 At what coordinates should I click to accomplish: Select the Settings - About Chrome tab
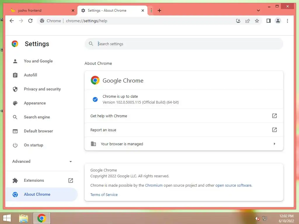(112, 10)
